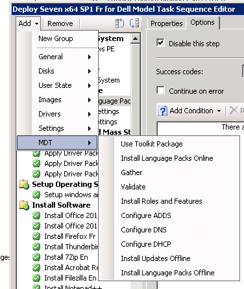Select Use Toolkit Package
This screenshot has height=289, width=244.
[x=169, y=144]
